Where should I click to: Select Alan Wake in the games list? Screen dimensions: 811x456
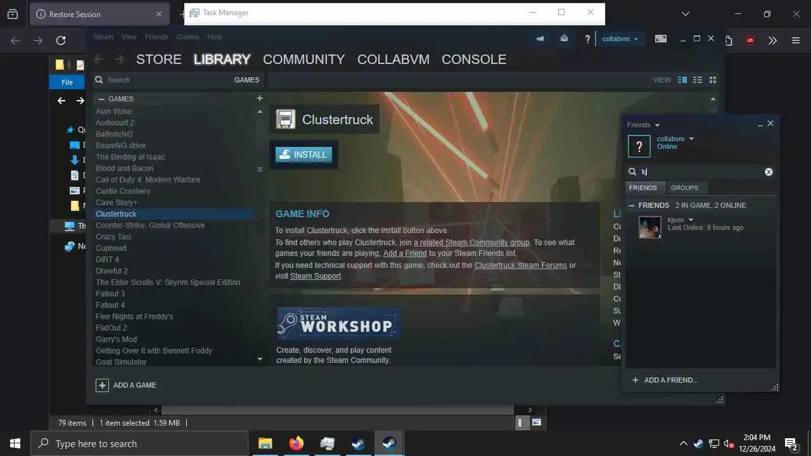click(x=114, y=111)
